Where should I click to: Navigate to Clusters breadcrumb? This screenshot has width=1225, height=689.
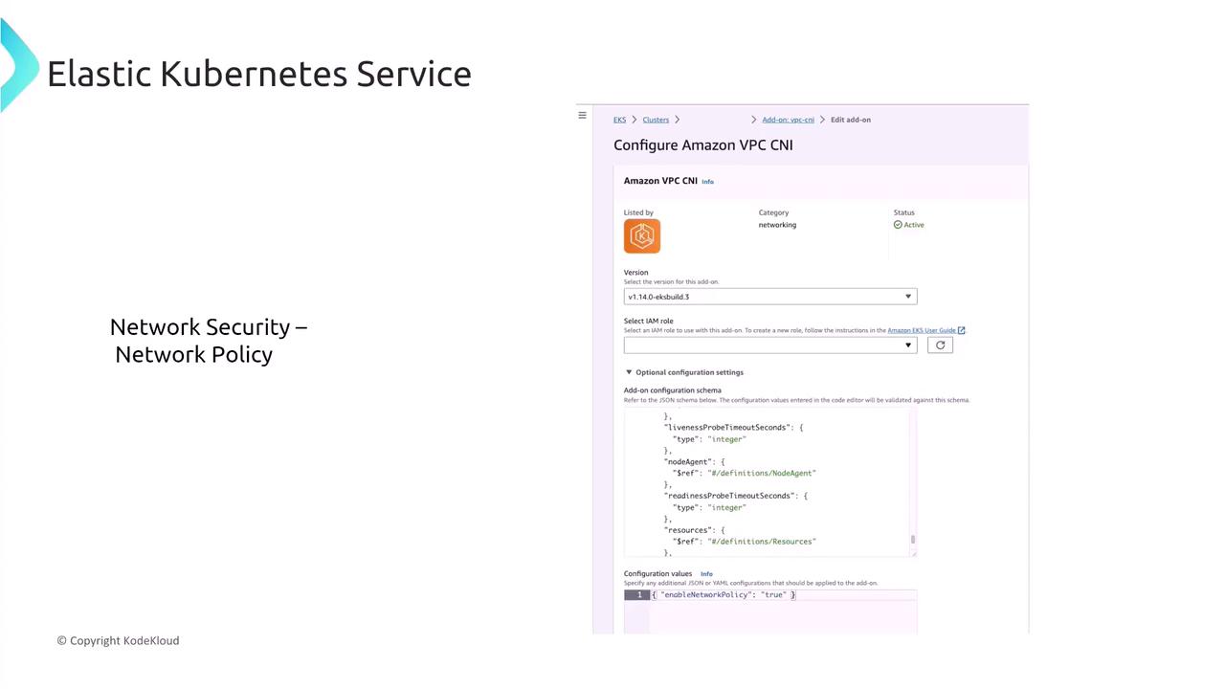pos(656,120)
